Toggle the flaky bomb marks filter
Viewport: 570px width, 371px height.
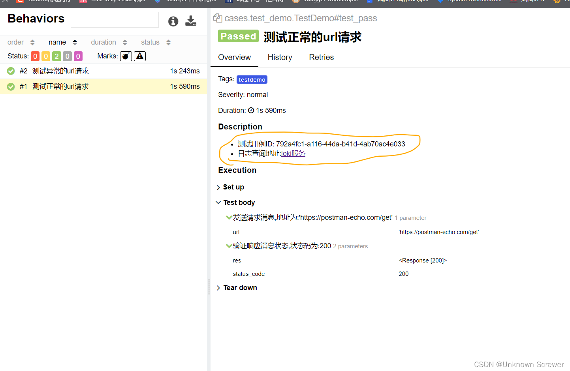click(x=126, y=56)
